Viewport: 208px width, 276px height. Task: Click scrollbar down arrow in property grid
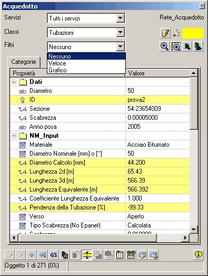pyautogui.click(x=194, y=230)
